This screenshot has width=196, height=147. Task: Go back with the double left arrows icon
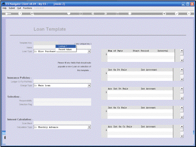[x=93, y=14]
